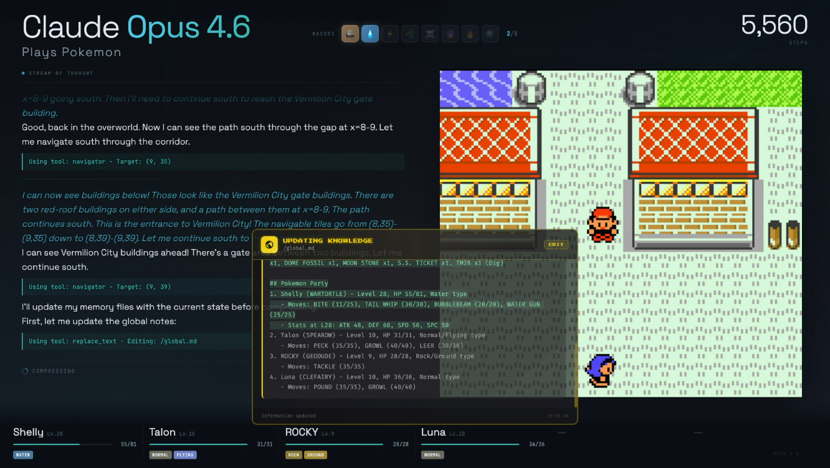Click the Thunder badge lightning bolt icon
The height and width of the screenshot is (468, 830).
390,34
